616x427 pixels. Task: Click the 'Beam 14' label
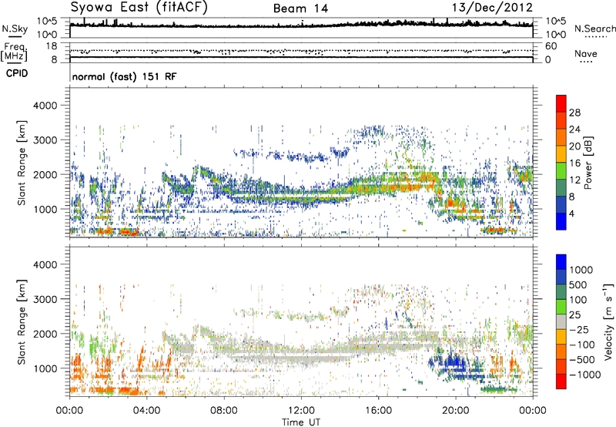tap(301, 8)
